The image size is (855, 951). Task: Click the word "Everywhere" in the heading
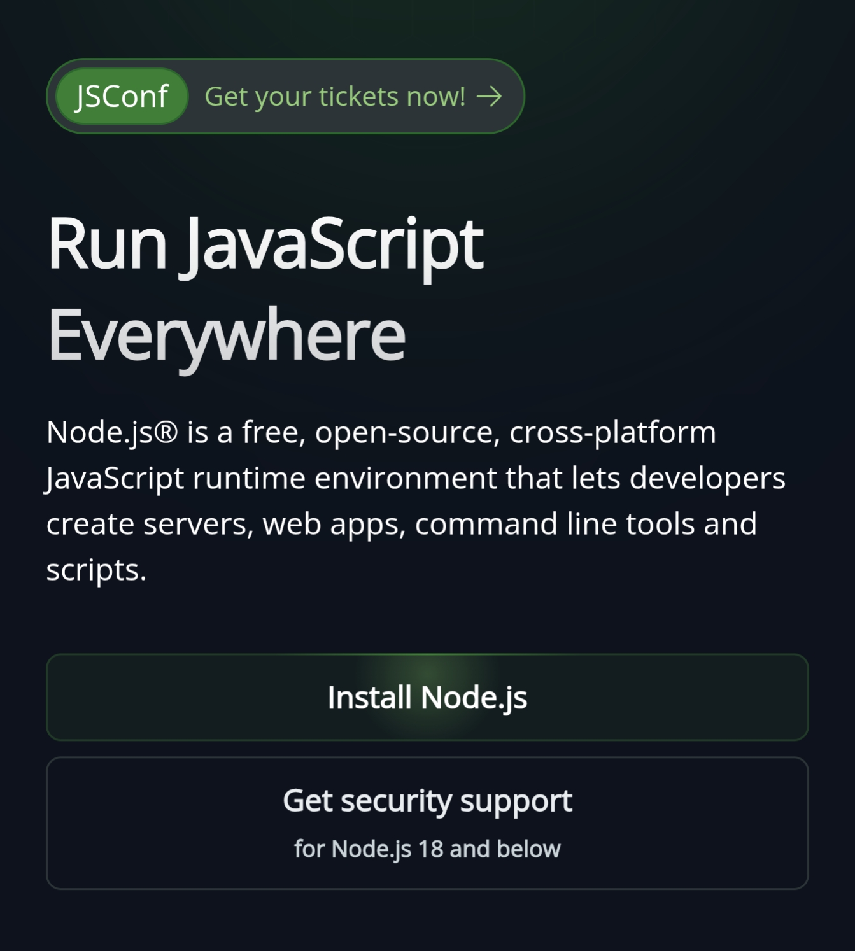[226, 335]
